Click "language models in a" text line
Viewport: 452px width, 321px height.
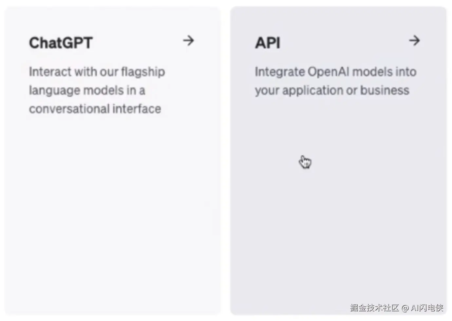tap(87, 91)
